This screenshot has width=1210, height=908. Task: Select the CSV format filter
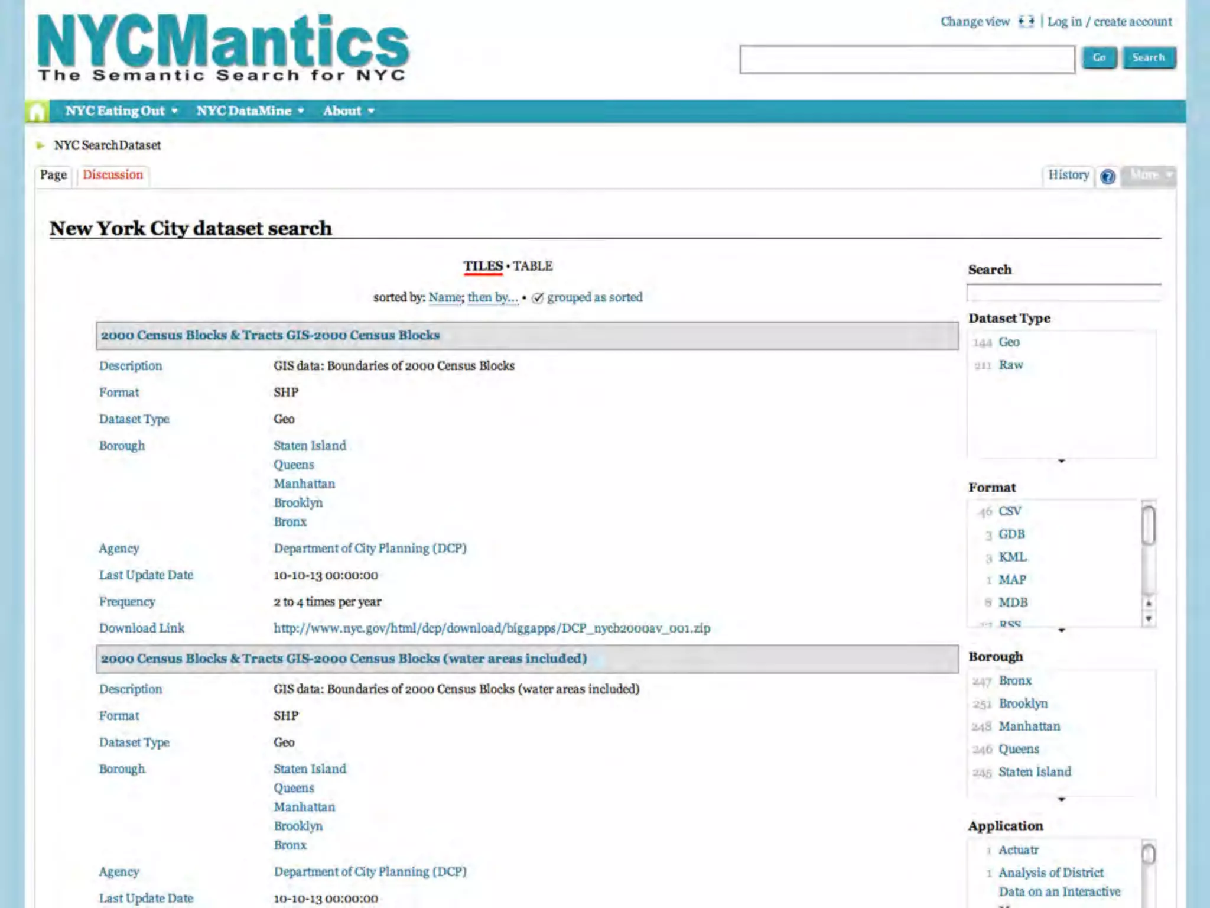(1009, 511)
